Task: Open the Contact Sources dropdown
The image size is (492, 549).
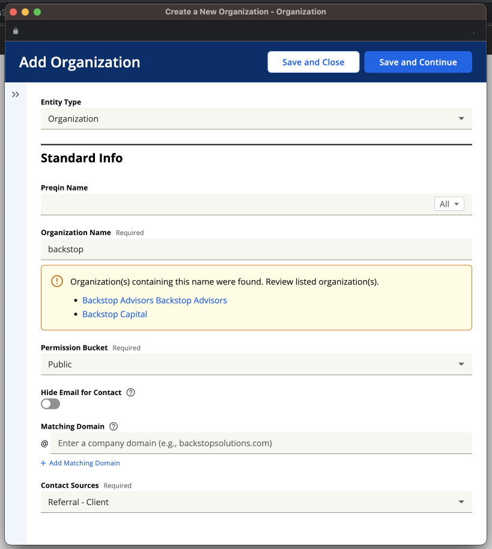Action: tap(257, 502)
